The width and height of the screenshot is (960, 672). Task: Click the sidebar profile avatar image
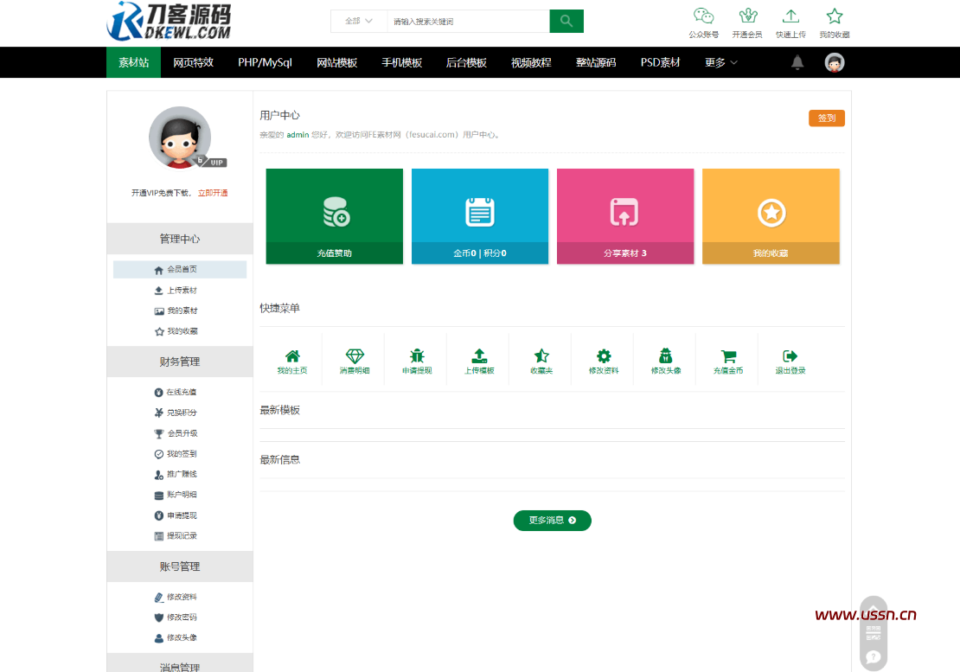[x=180, y=138]
